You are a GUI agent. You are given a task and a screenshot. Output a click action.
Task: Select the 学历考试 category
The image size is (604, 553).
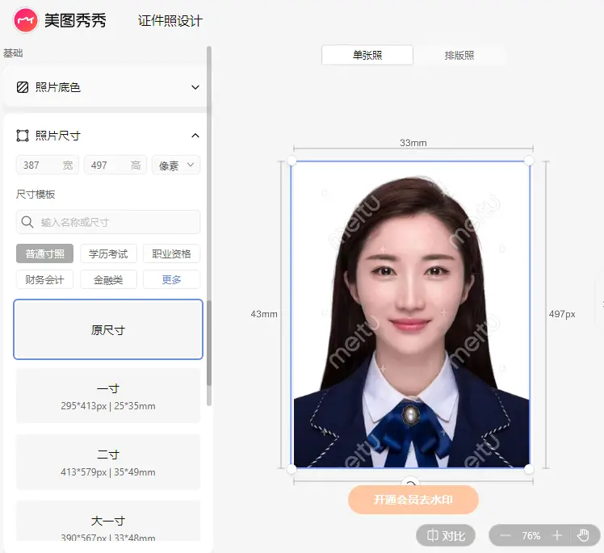coord(108,253)
